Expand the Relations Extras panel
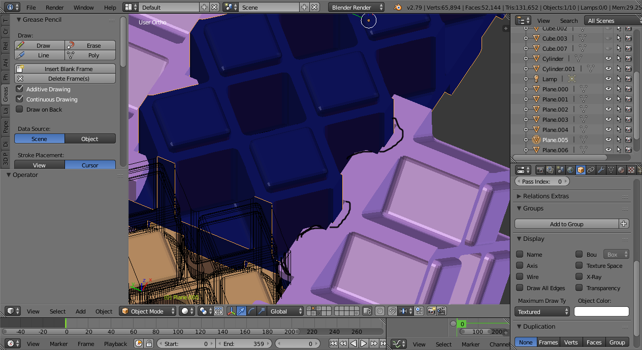This screenshot has width=642, height=350. [547, 196]
